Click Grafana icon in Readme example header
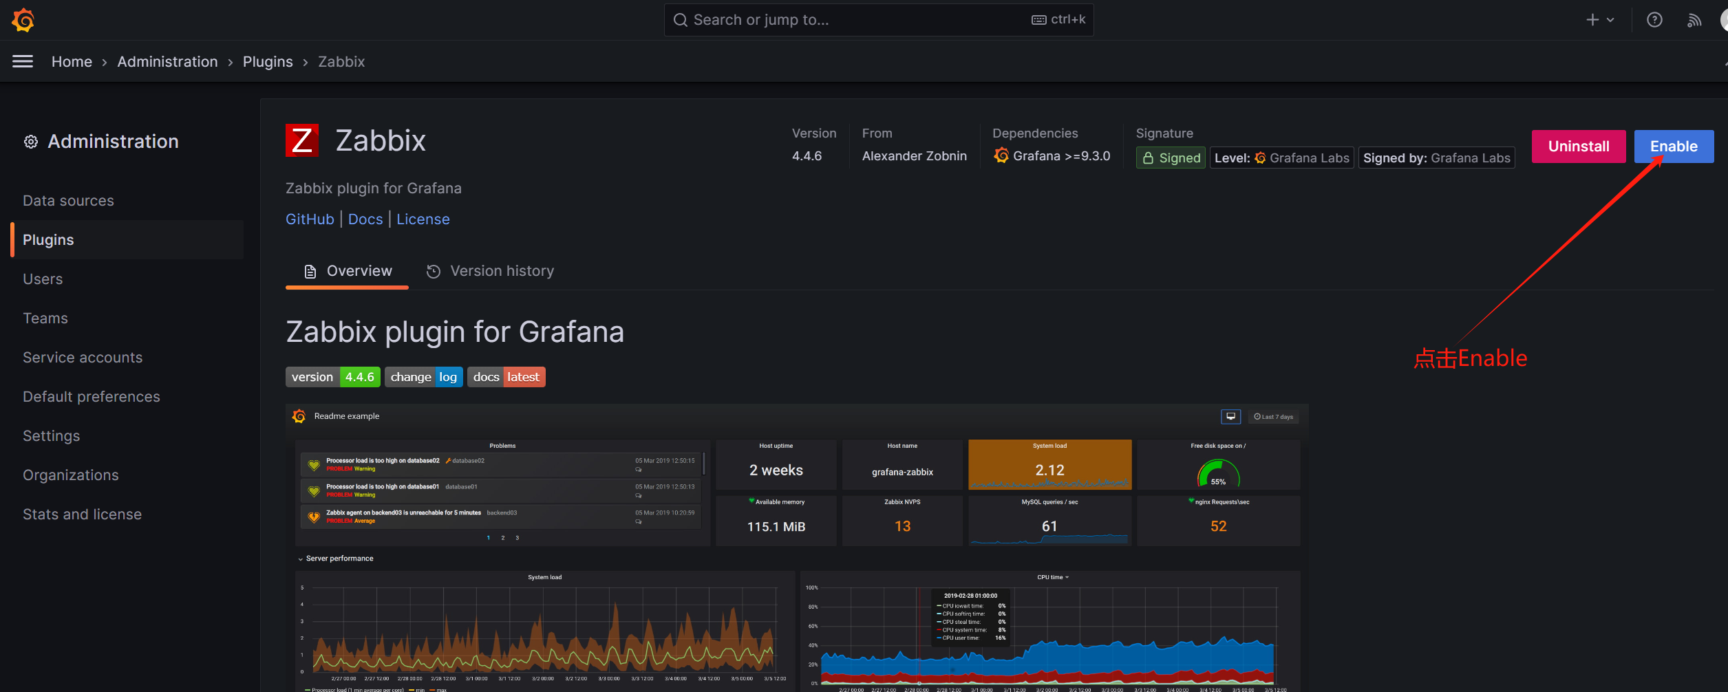The image size is (1728, 692). pos(299,416)
